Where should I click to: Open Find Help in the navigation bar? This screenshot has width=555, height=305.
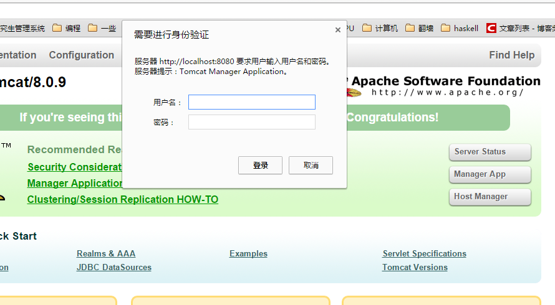point(512,55)
